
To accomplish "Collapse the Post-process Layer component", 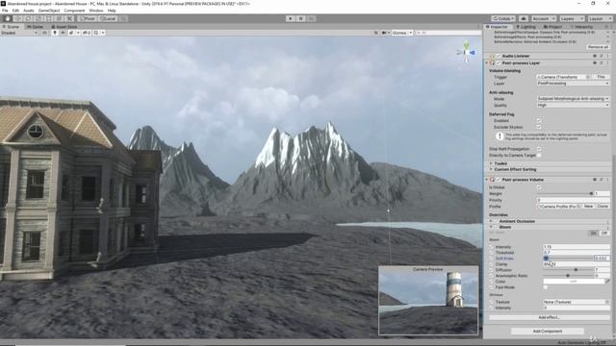I will pyautogui.click(x=487, y=63).
